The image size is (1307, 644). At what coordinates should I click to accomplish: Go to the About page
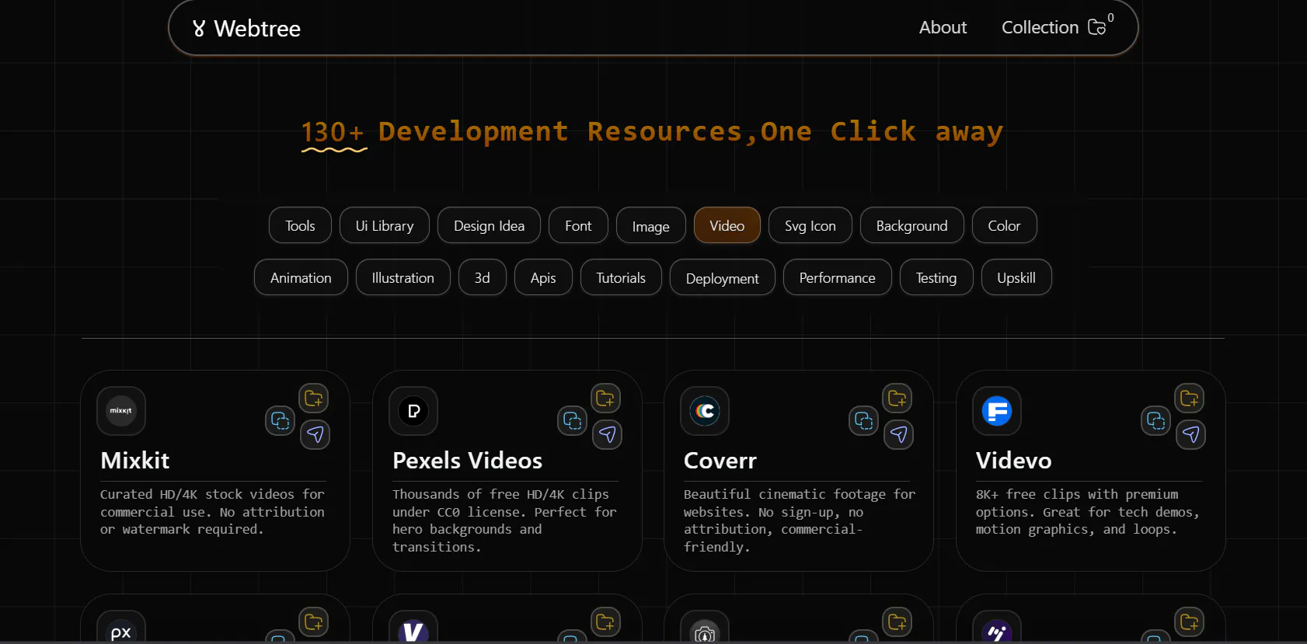pyautogui.click(x=943, y=27)
